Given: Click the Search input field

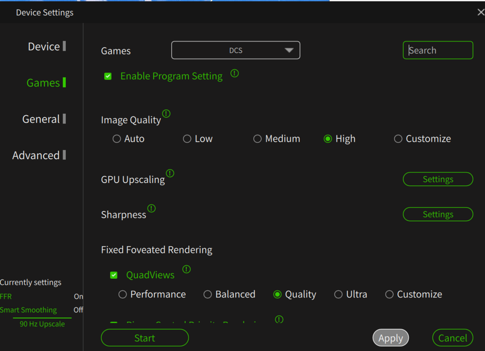Looking at the screenshot, I should pyautogui.click(x=438, y=50).
